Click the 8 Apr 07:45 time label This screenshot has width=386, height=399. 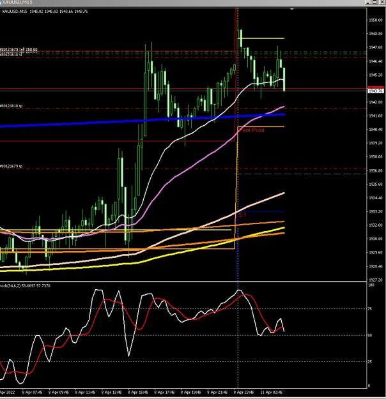[32, 393]
